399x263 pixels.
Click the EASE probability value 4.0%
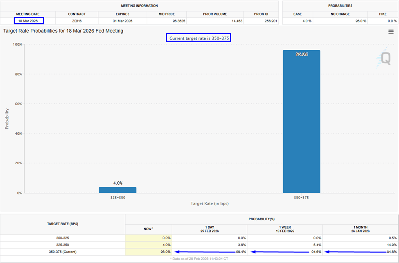tap(298, 21)
